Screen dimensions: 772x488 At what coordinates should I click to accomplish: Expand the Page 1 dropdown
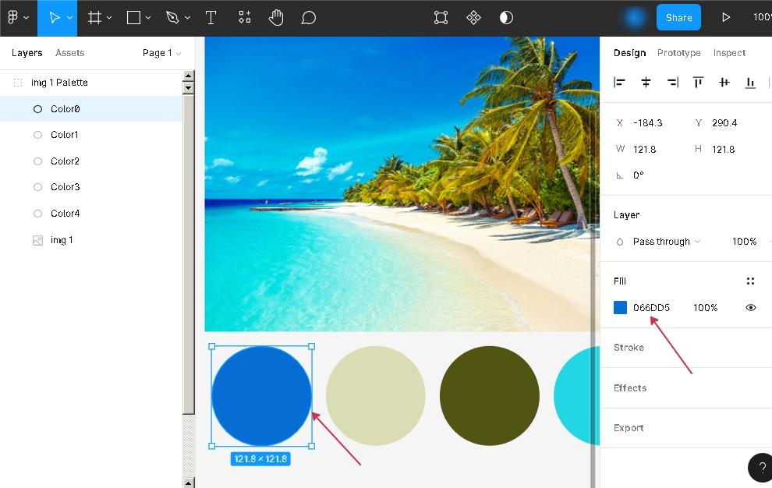point(161,53)
